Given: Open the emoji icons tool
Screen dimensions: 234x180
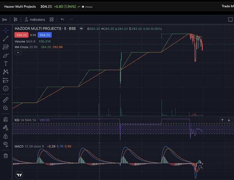Looking at the screenshot, I should click(x=6, y=89).
